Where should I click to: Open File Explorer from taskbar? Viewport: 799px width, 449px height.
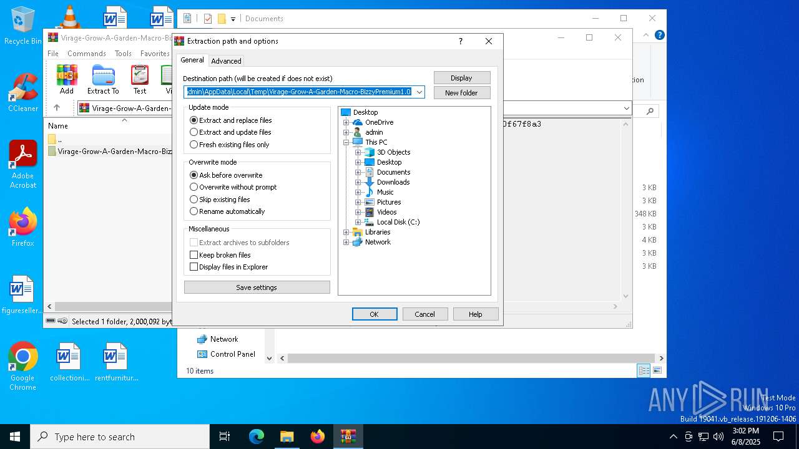coord(287,437)
